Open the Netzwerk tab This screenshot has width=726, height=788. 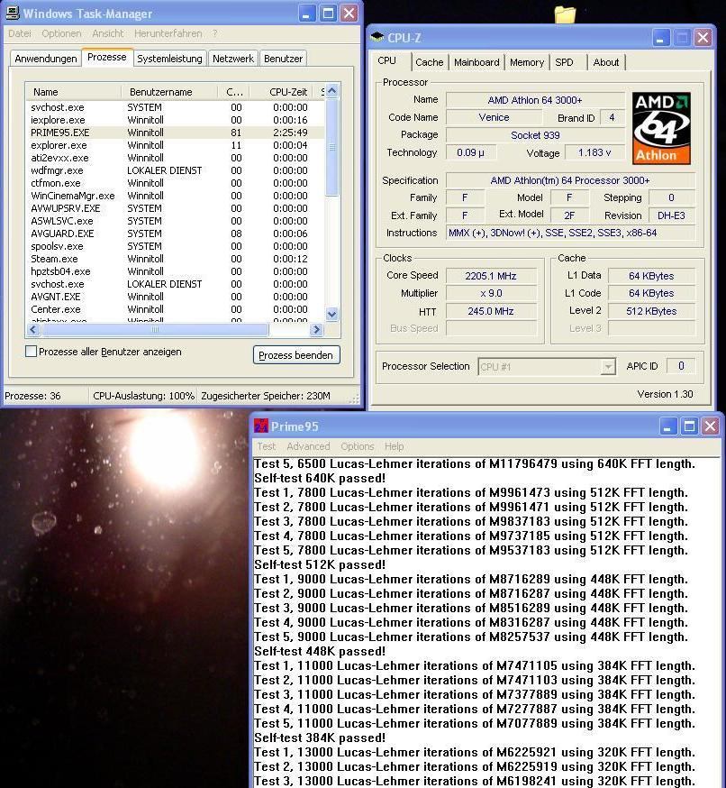coord(233,59)
